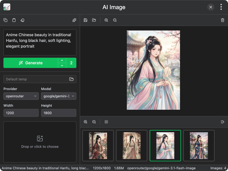
Task: Click the truncated prompt text in the status bar
Action: pyautogui.click(x=45, y=168)
